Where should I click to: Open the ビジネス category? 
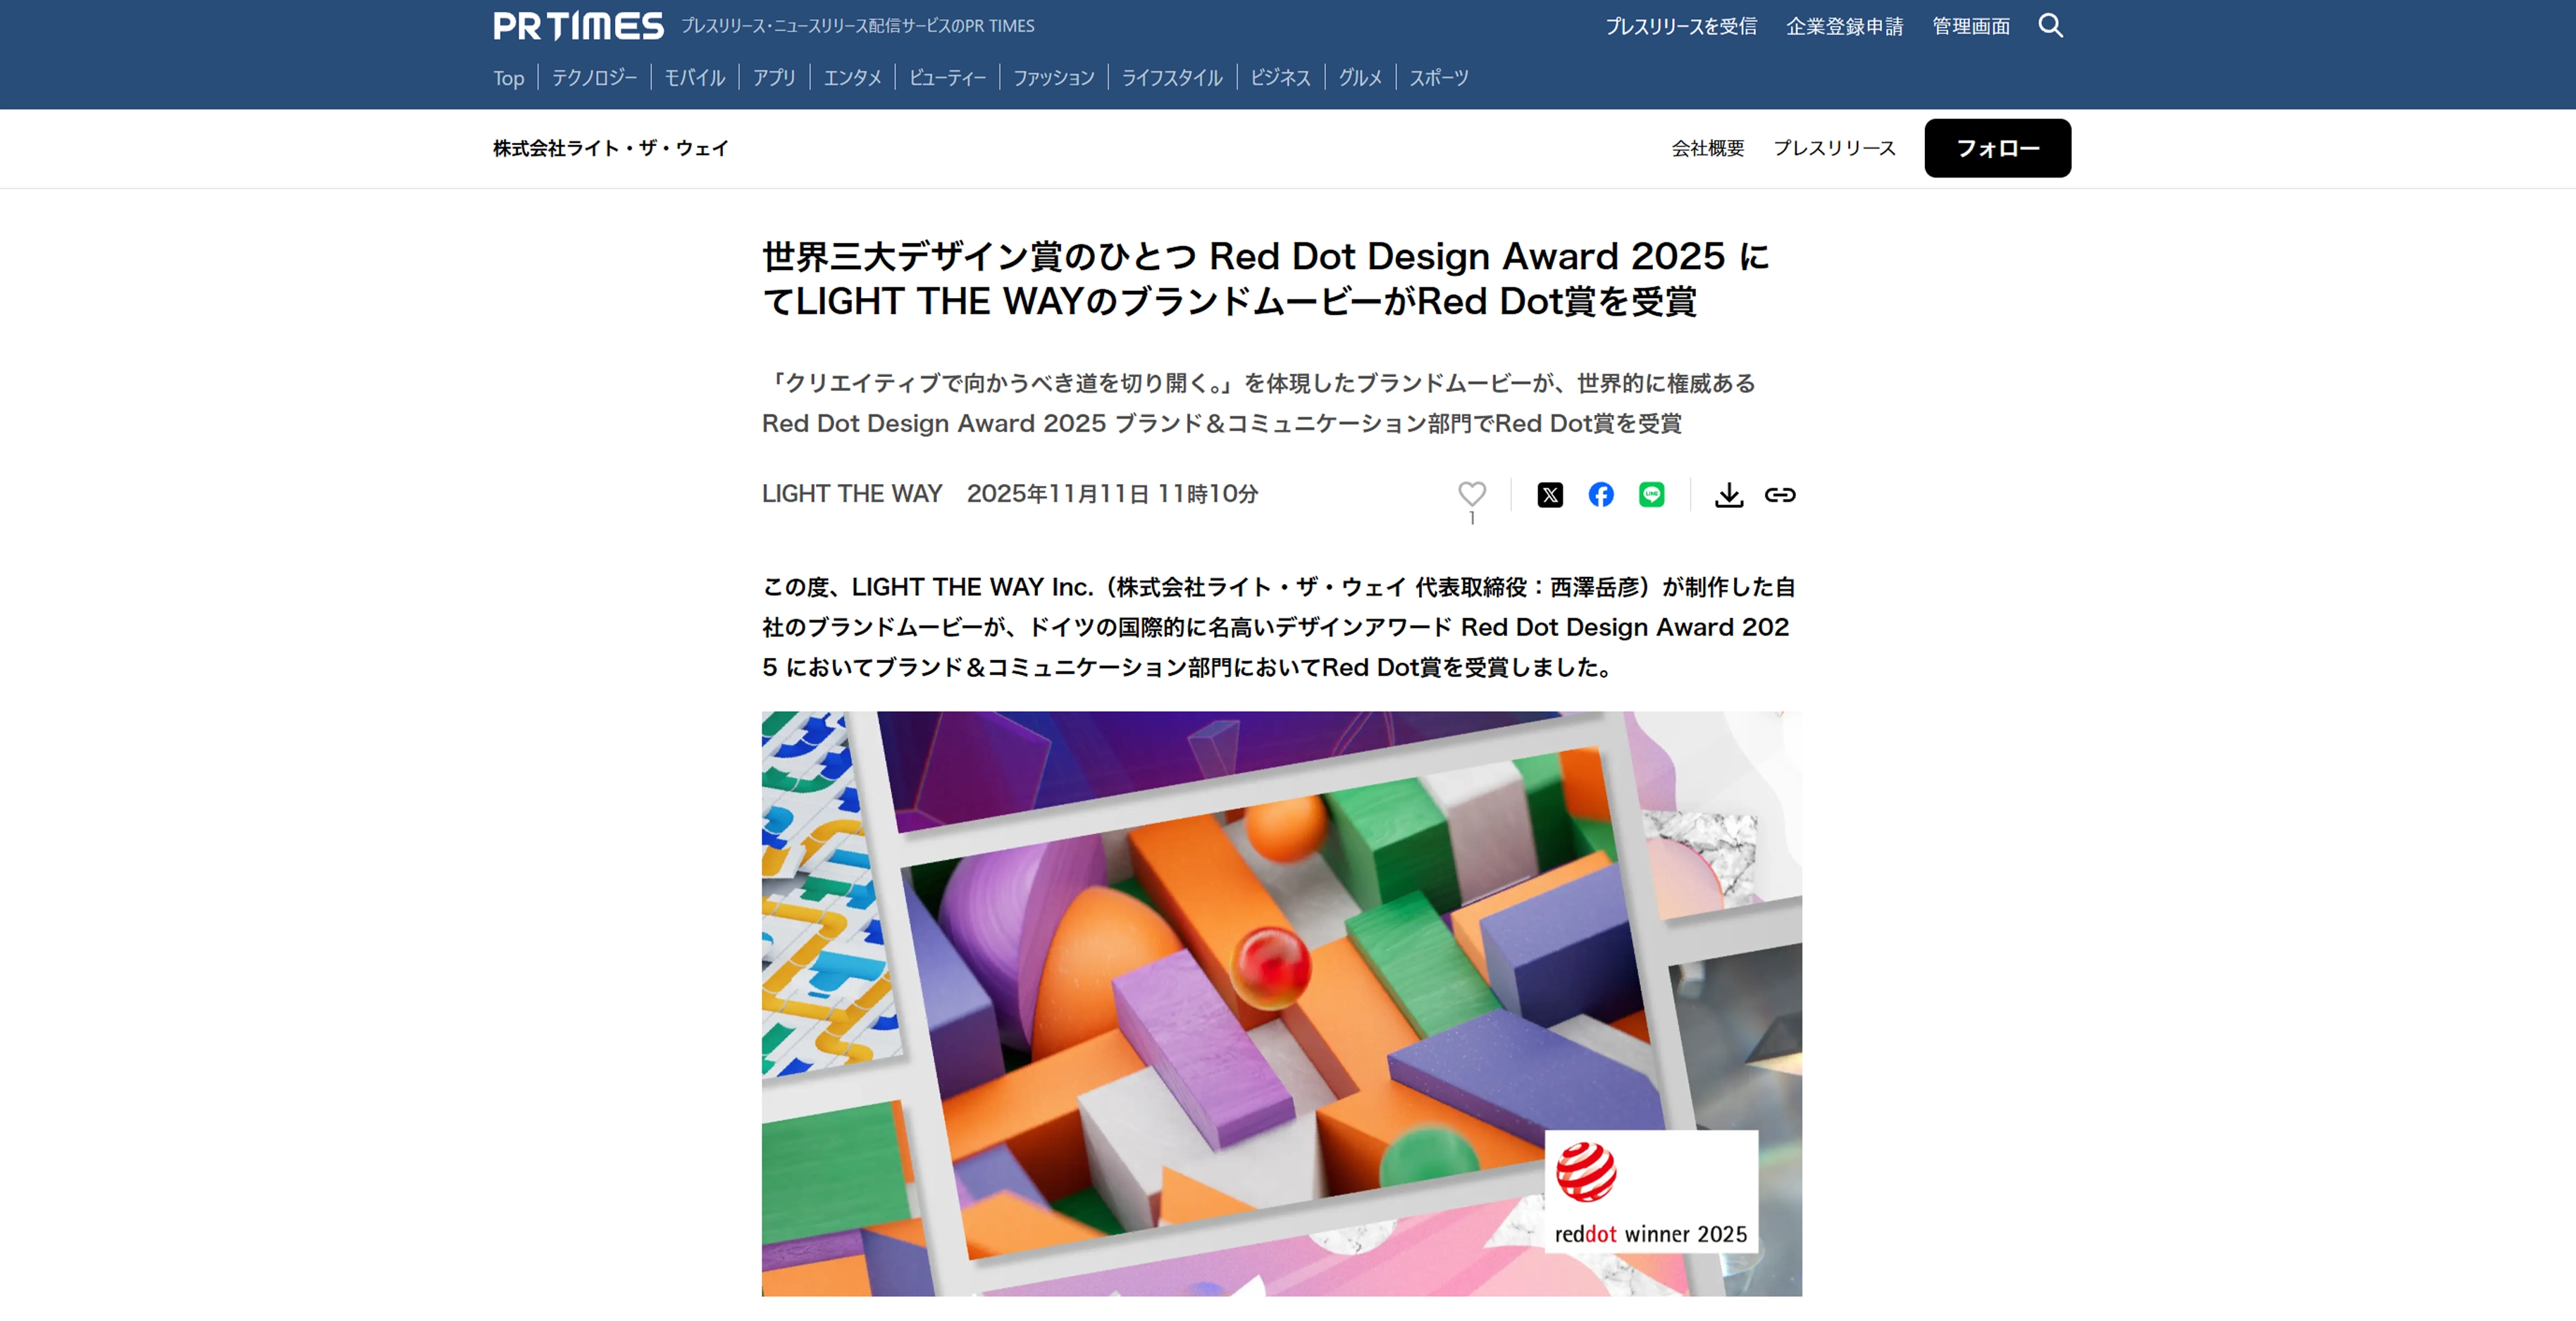[1280, 78]
